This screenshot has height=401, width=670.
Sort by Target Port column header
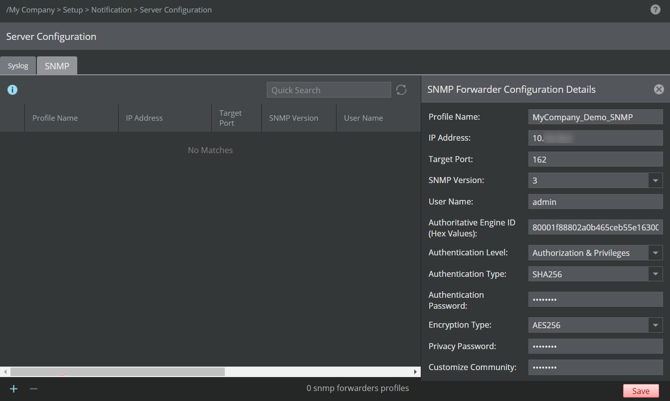[237, 118]
